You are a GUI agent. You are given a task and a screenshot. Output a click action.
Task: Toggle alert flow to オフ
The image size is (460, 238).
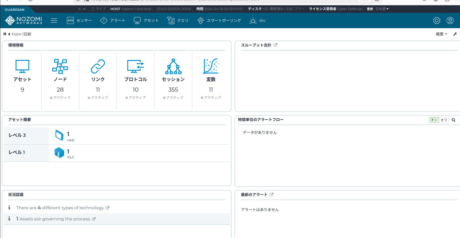pos(444,120)
